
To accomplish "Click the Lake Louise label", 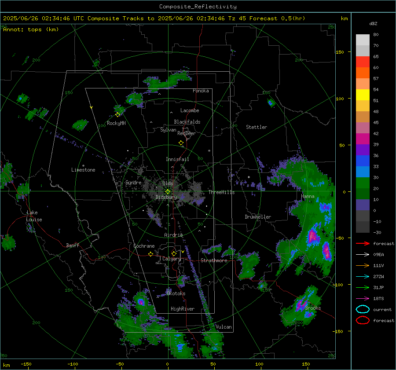I will pos(34,216).
